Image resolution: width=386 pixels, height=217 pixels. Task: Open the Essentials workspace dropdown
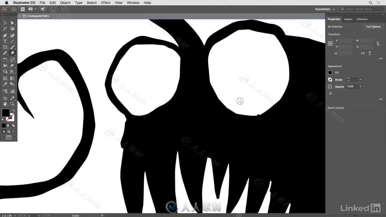pyautogui.click(x=325, y=9)
